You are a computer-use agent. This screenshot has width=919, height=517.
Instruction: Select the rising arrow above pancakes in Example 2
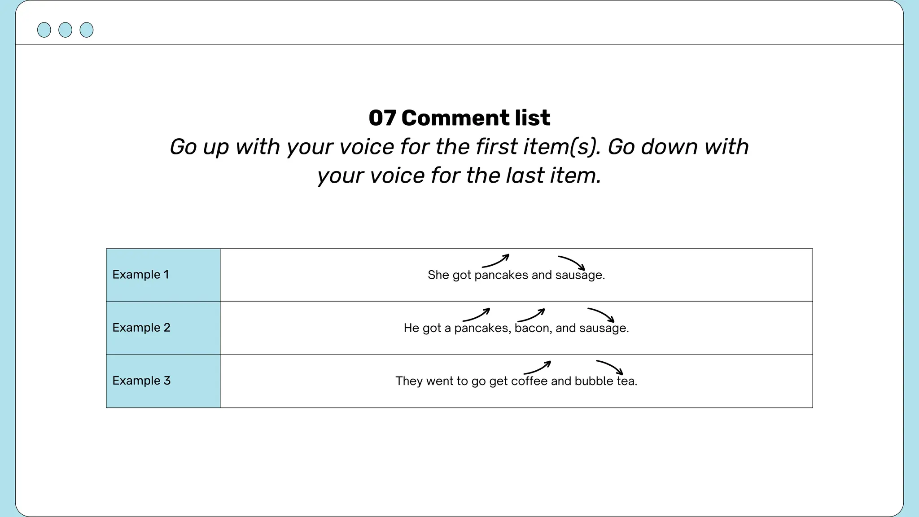click(476, 315)
